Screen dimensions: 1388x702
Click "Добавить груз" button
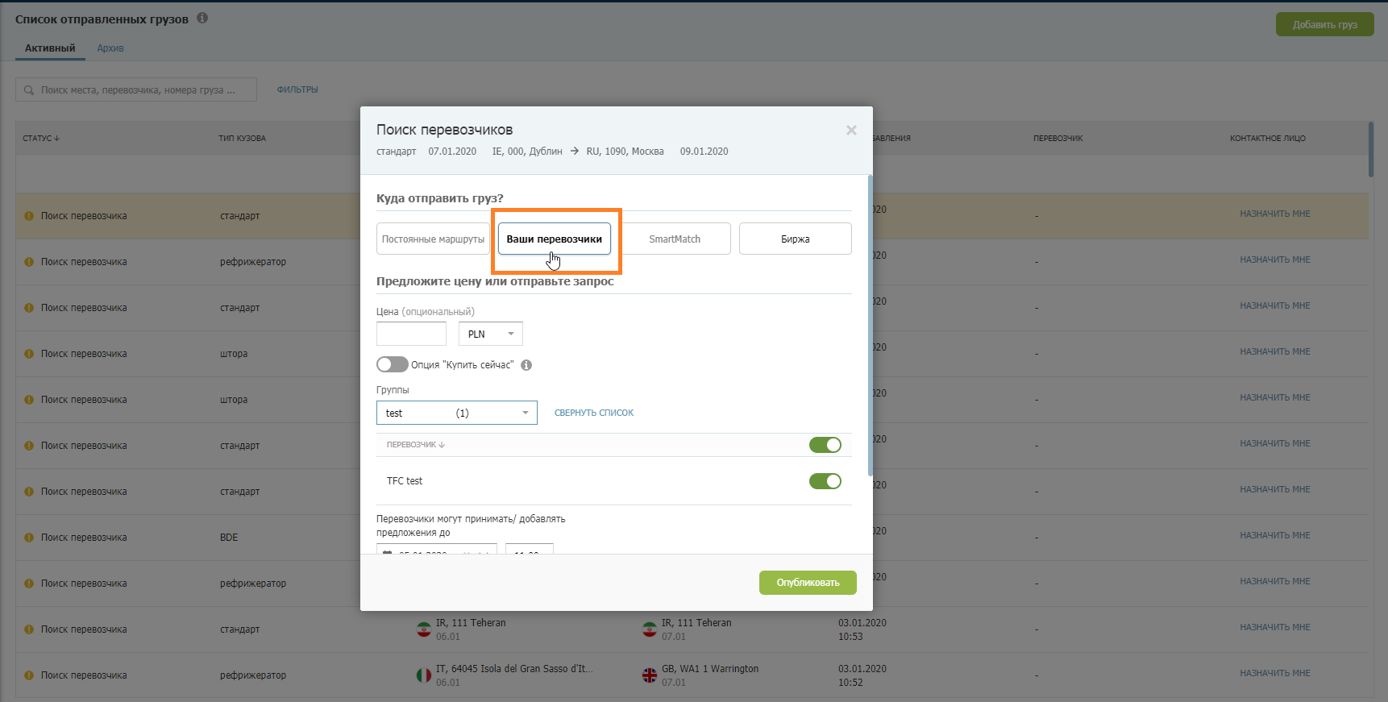click(x=1325, y=24)
